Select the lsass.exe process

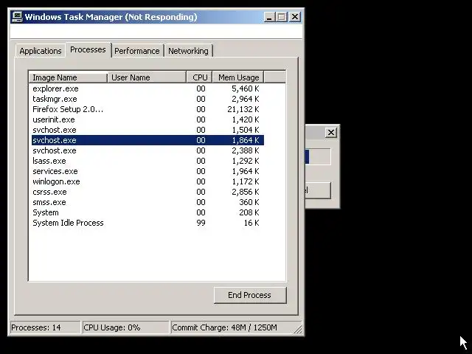[x=147, y=161]
